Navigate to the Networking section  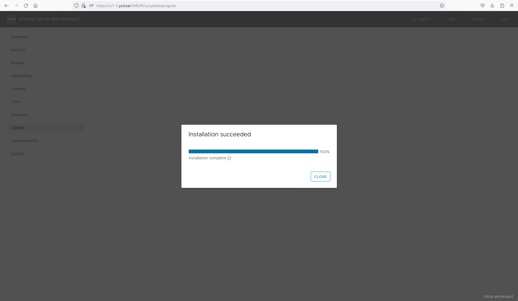pos(22,76)
